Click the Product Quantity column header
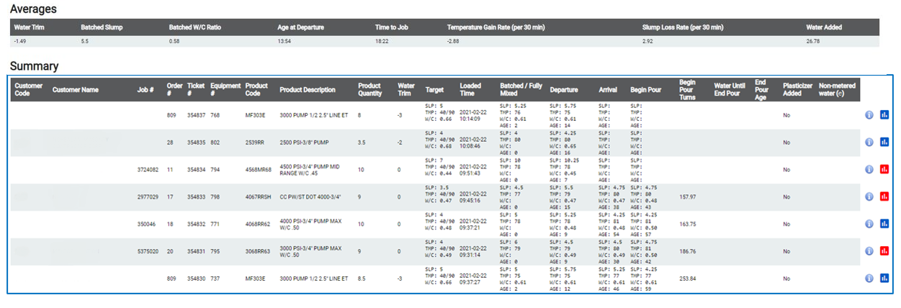901x308 pixels. pos(369,90)
